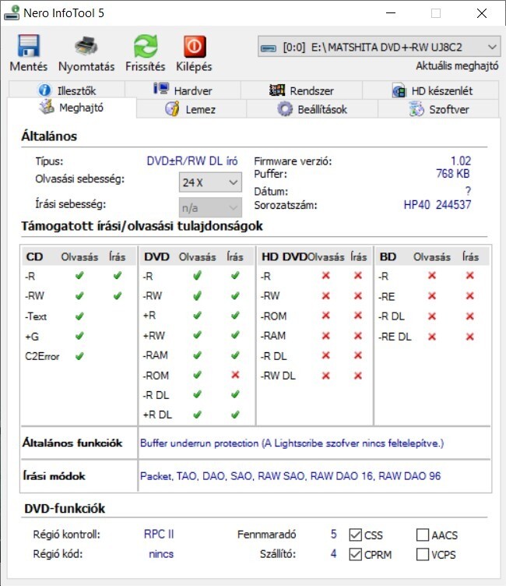Click the DVD -RAM Írás checkmark
Screen dimensions: 506x586
[235, 355]
